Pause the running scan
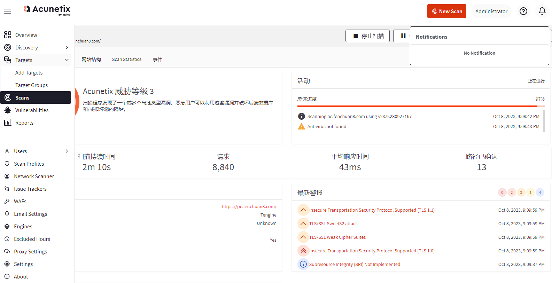This screenshot has width=552, height=283. point(403,36)
